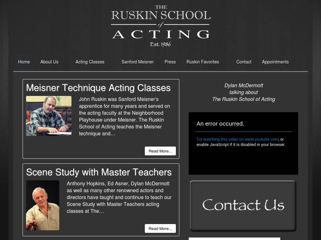The width and height of the screenshot is (321, 240).
Task: Click the Meisner Technique Acting Classes heading
Action: click(98, 88)
